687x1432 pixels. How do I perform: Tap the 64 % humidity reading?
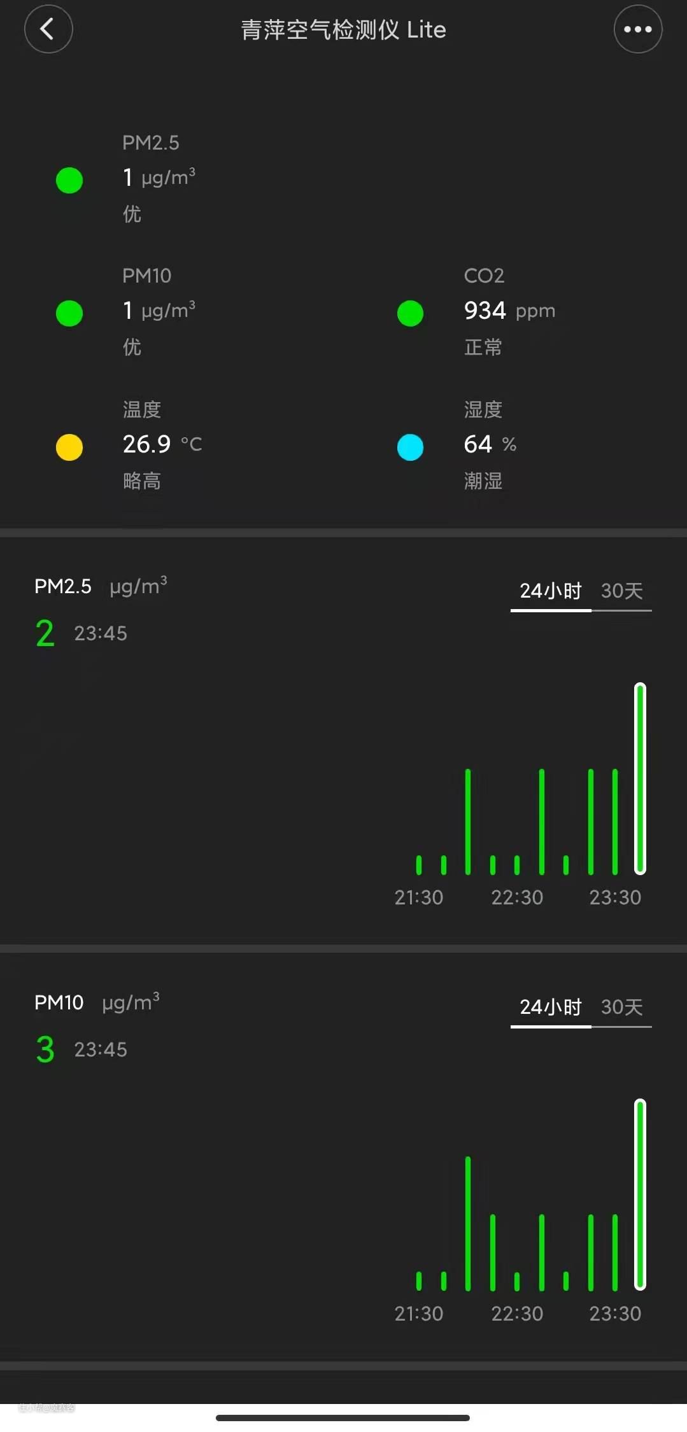[x=490, y=444]
